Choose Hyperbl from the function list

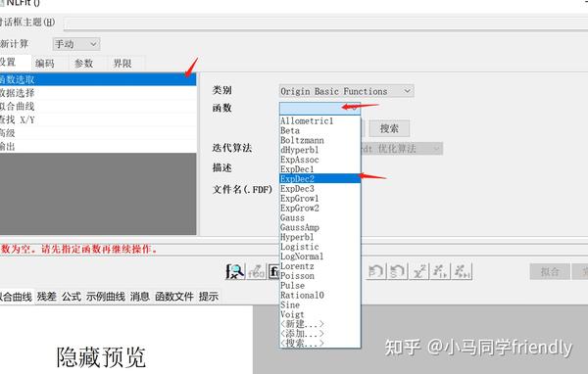(319, 237)
